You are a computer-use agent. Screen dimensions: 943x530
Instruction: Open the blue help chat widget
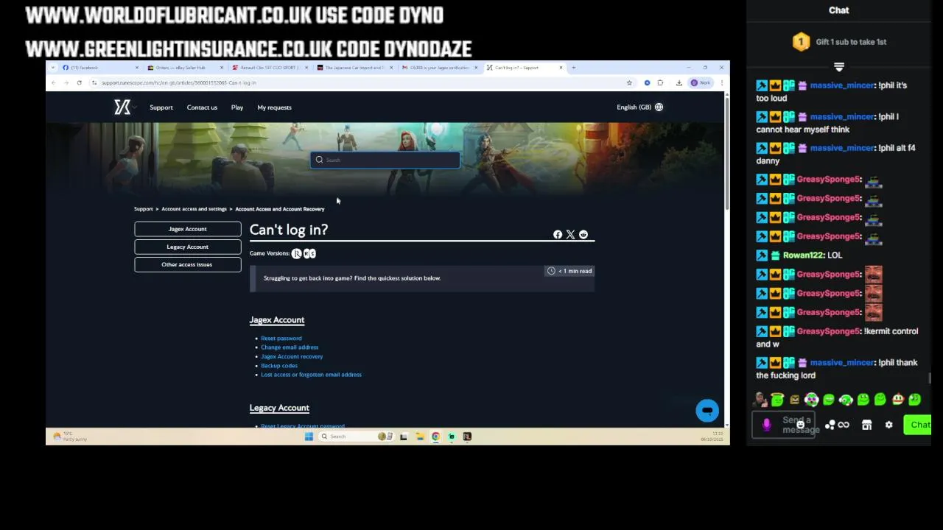707,411
